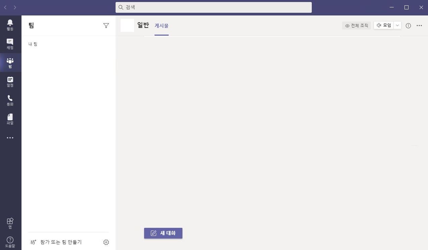Maximize the Teams window
Image resolution: width=428 pixels, height=250 pixels.
tap(406, 7)
